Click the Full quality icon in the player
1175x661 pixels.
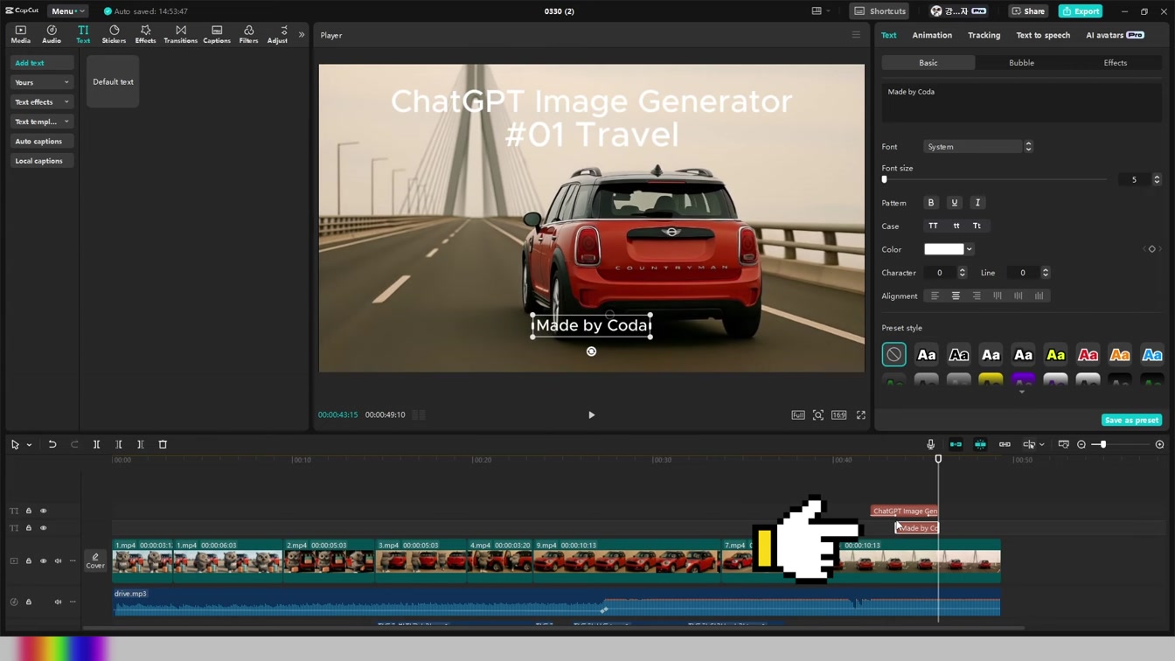(798, 415)
